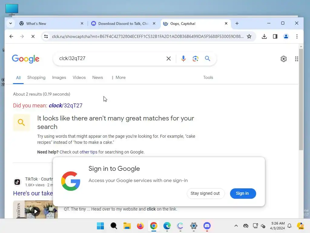
Task: Click the Google logo
Action: click(25, 59)
